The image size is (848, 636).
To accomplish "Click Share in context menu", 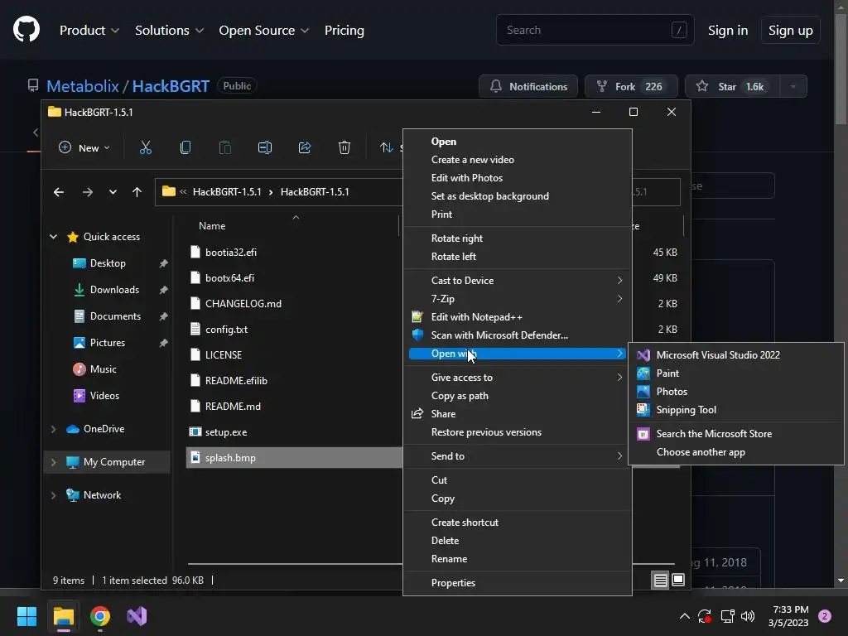I will [518, 415].
